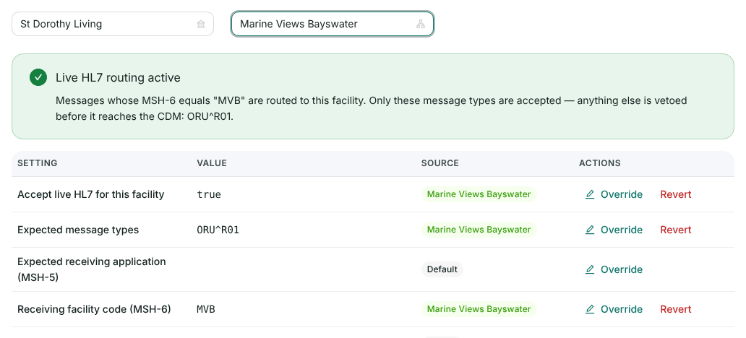This screenshot has height=338, width=746.
Task: Click 'Expected receiving application (MSH-5)' label
Action: (x=92, y=269)
